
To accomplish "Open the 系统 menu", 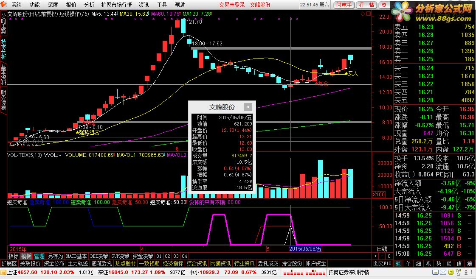I will (x=17, y=5).
